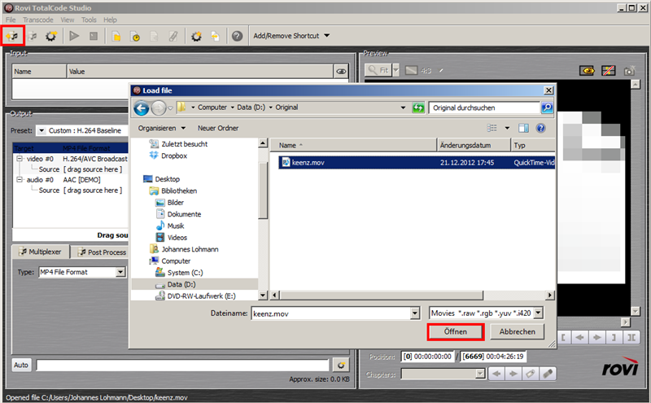This screenshot has width=651, height=403.
Task: Open the Add/Remove Shortcut dropdown
Action: (291, 36)
